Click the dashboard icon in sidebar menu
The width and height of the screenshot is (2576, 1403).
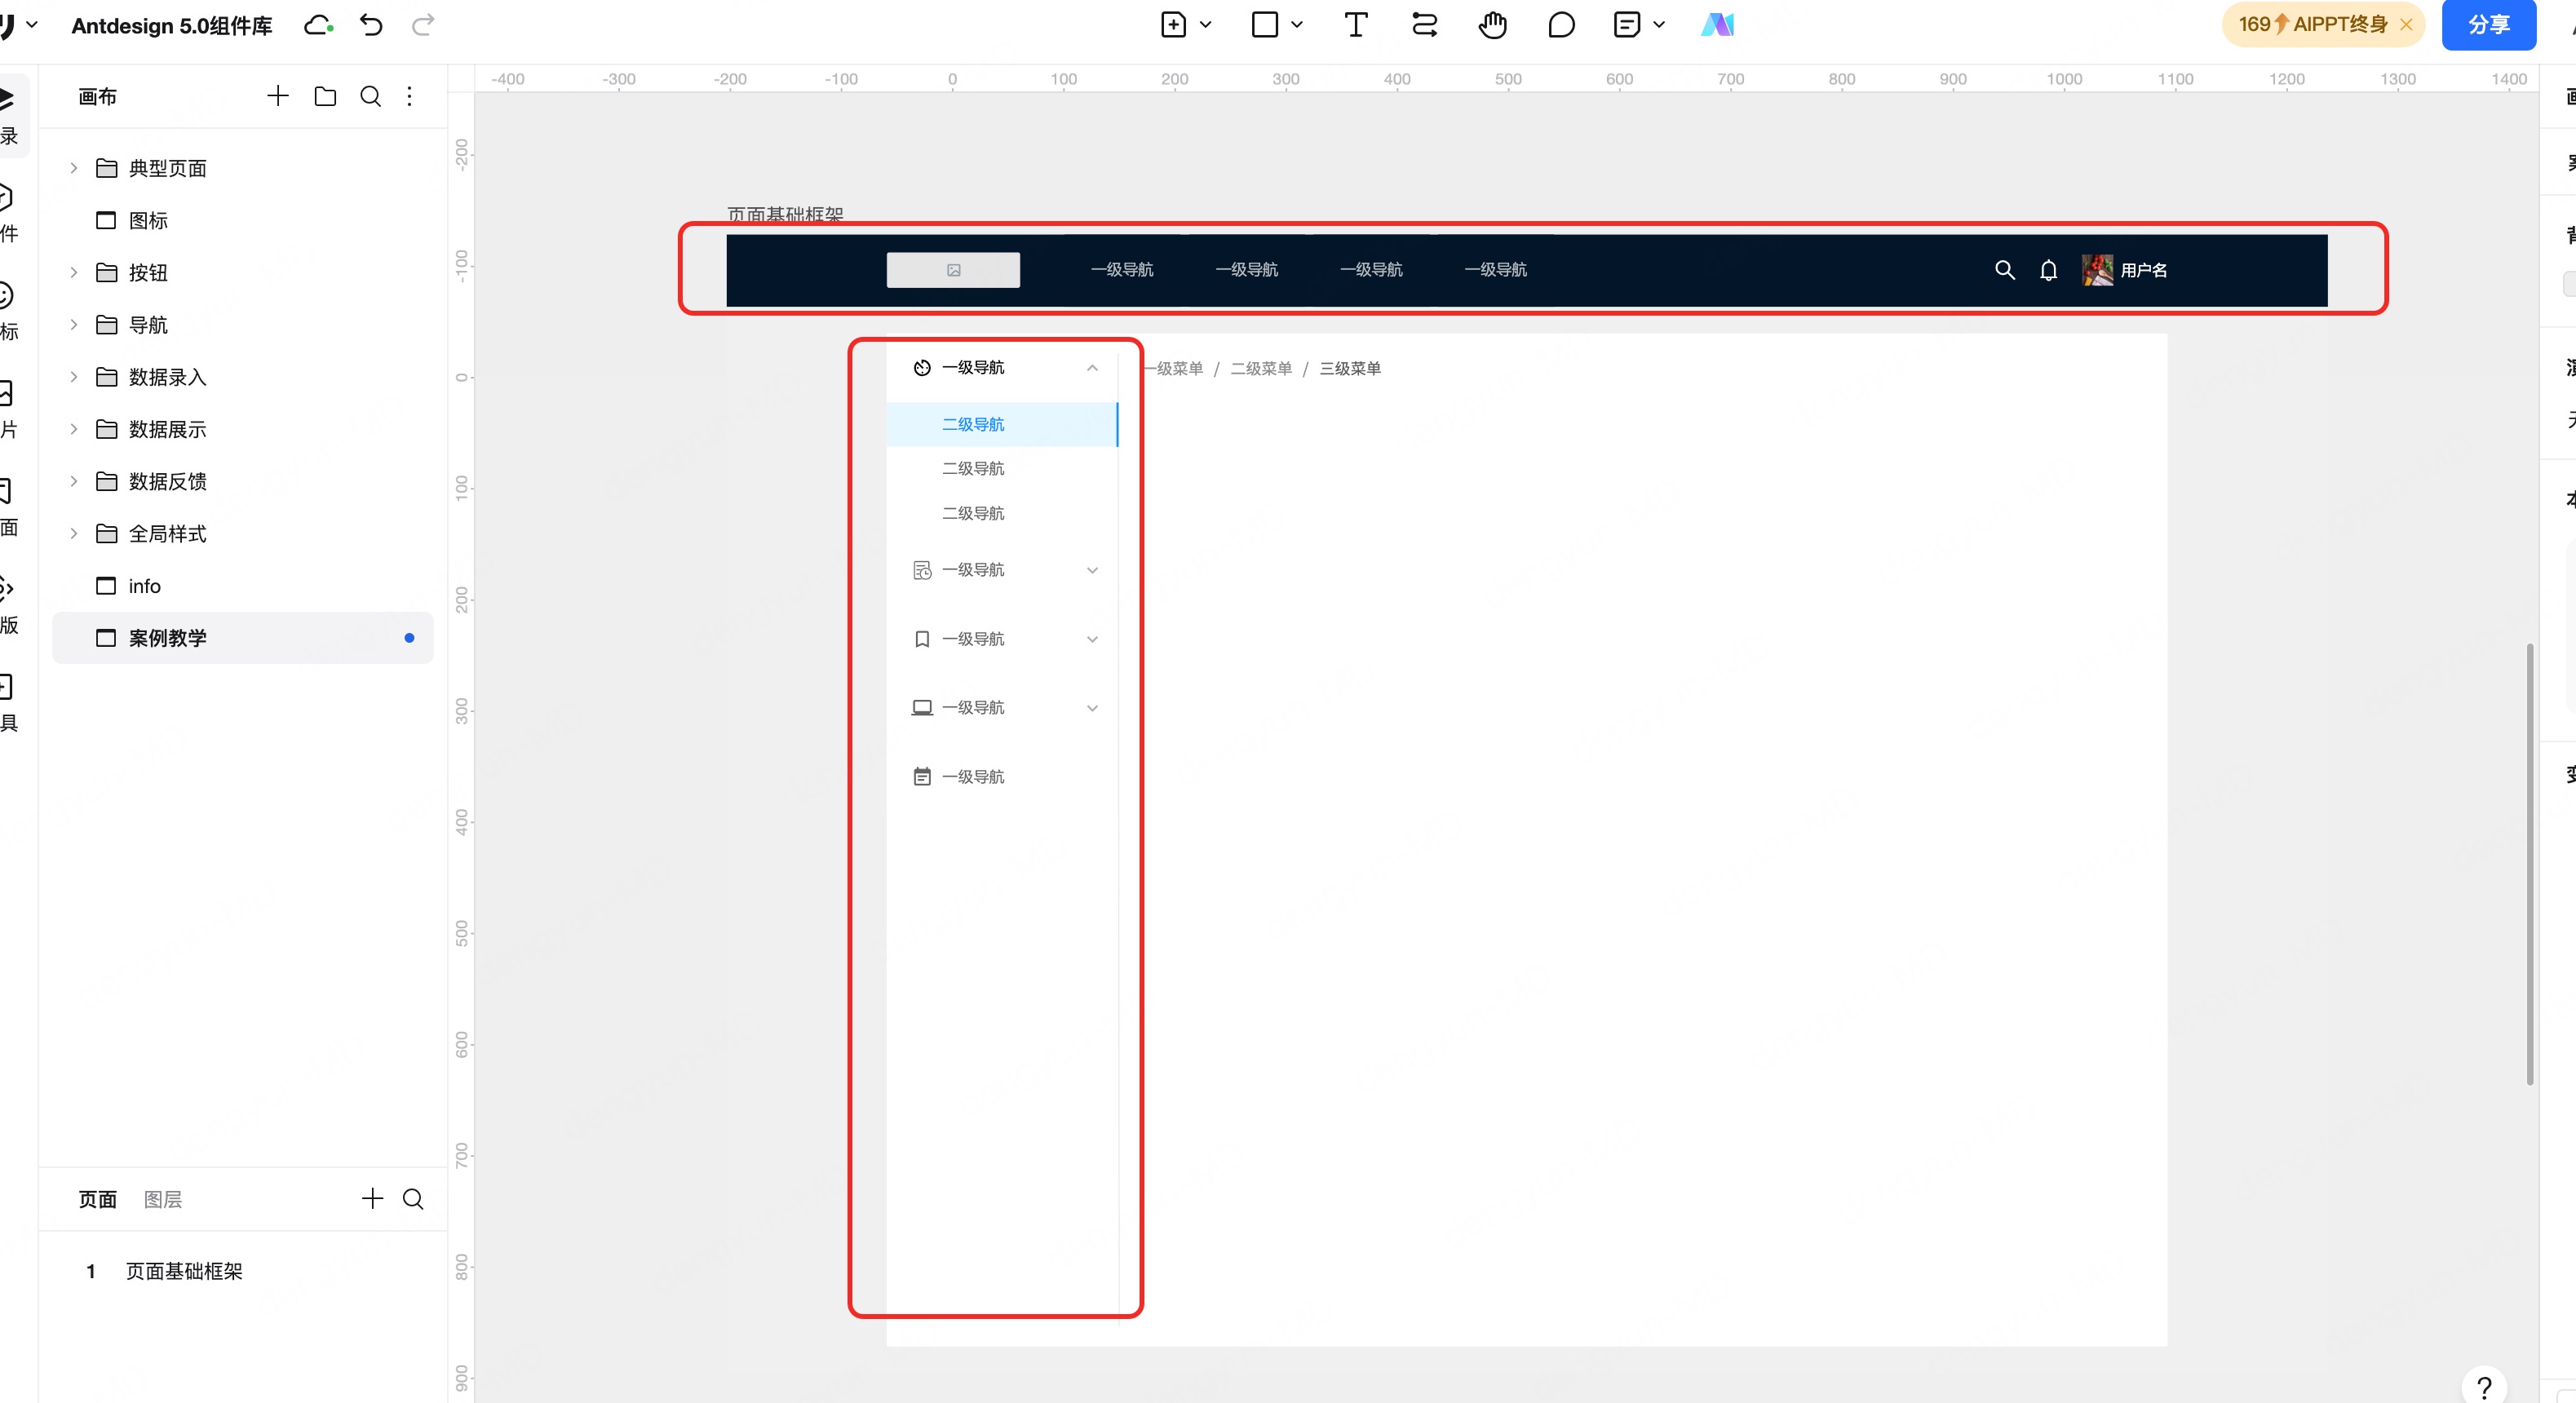tap(922, 368)
